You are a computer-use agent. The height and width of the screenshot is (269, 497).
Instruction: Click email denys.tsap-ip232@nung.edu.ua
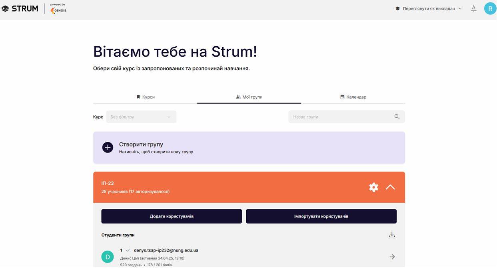[x=166, y=250]
